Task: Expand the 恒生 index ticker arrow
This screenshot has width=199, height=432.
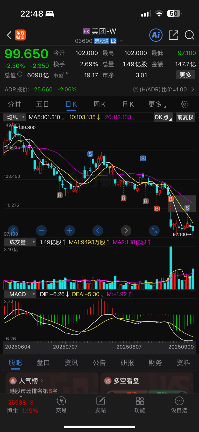Action: (x=21, y=396)
